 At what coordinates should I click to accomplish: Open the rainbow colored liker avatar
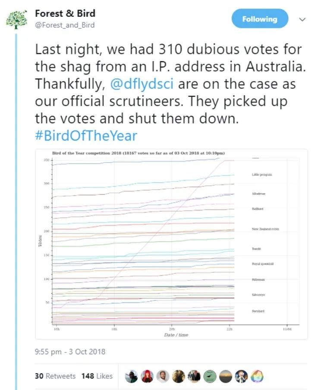point(257,376)
